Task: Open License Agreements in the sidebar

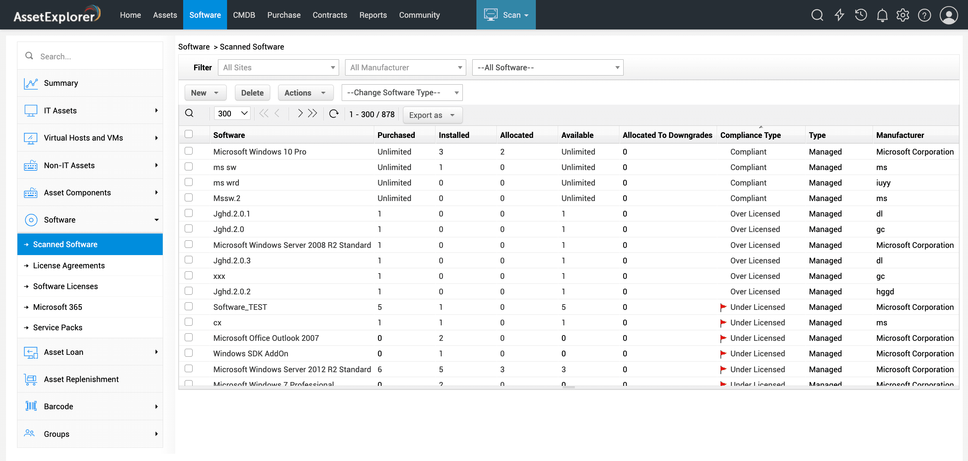Action: [x=69, y=266]
